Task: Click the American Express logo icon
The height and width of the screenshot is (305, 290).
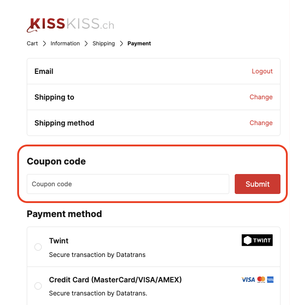Action: coord(270,280)
